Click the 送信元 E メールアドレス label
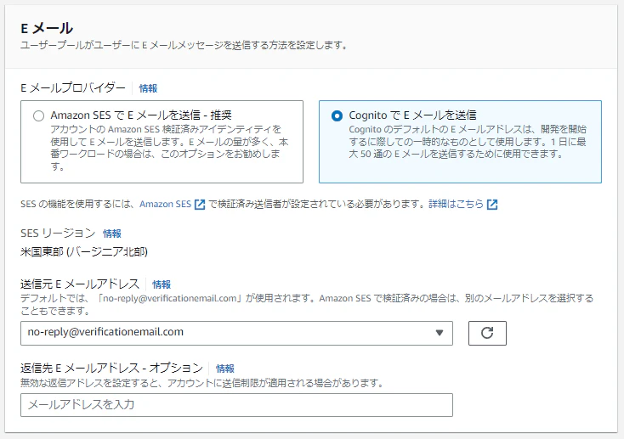The height and width of the screenshot is (439, 624). 80,284
